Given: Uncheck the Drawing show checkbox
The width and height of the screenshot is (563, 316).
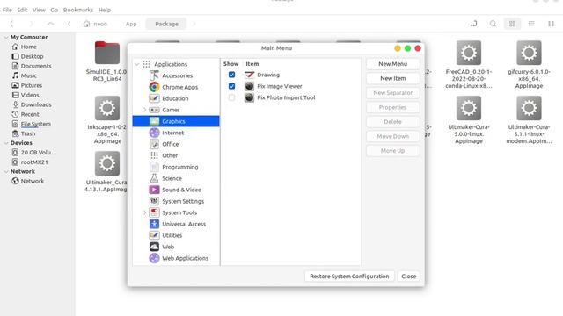Looking at the screenshot, I should [x=231, y=75].
